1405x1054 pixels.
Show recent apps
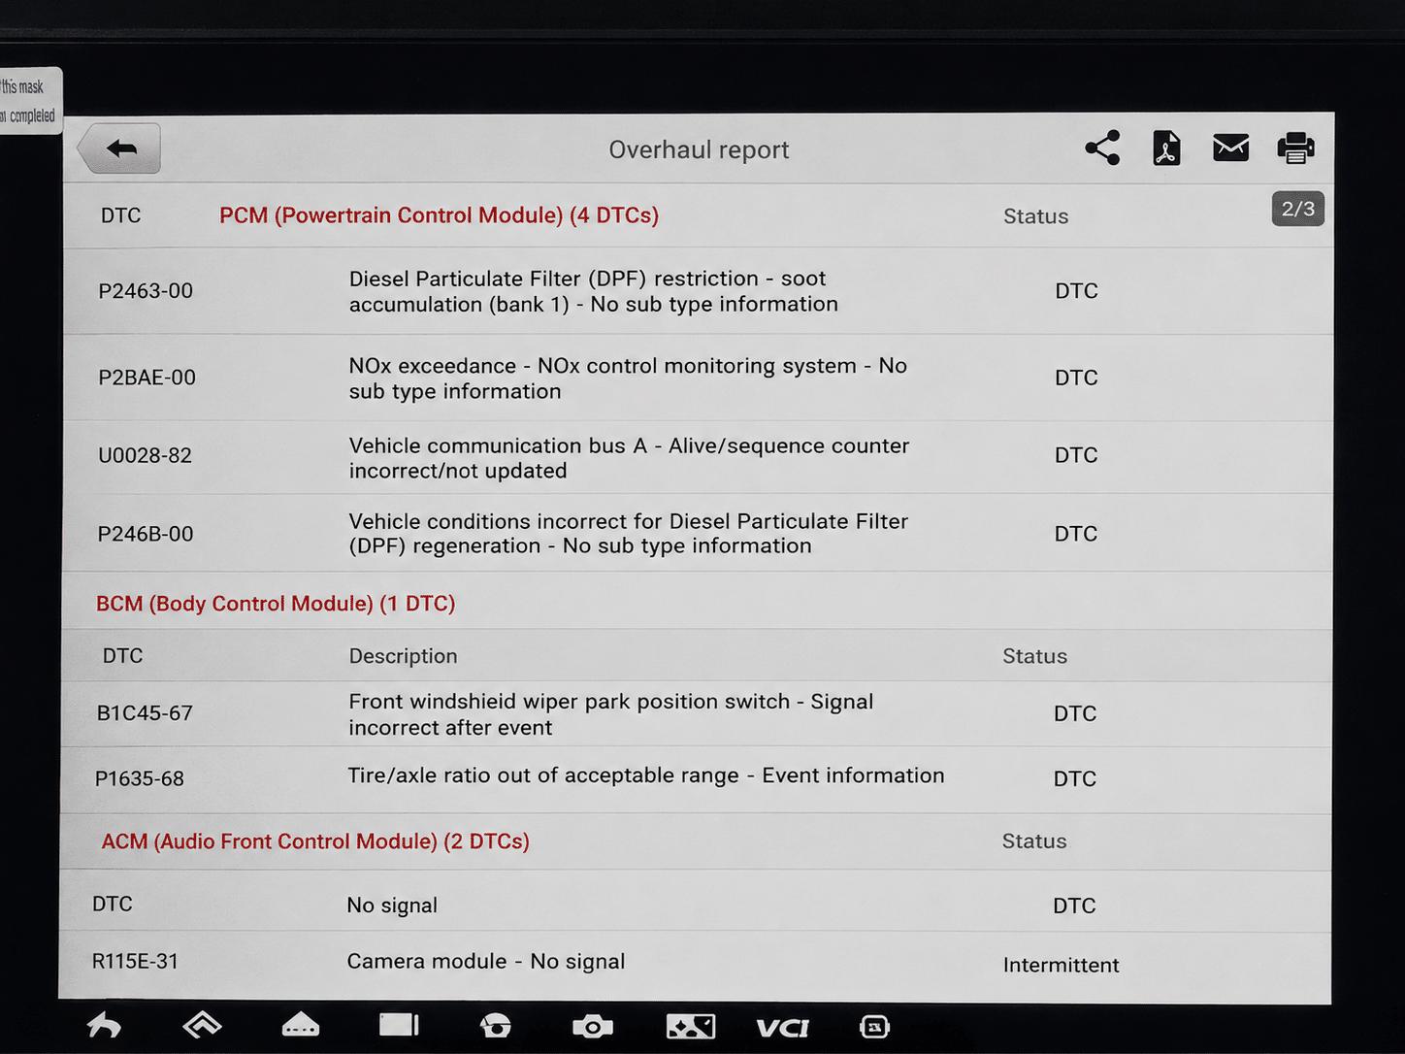tap(399, 1025)
